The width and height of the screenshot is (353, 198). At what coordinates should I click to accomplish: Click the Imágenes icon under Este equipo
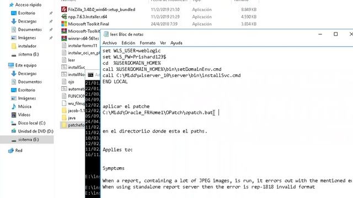[14, 98]
